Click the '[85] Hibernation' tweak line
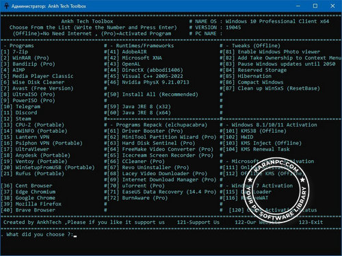 247,76
